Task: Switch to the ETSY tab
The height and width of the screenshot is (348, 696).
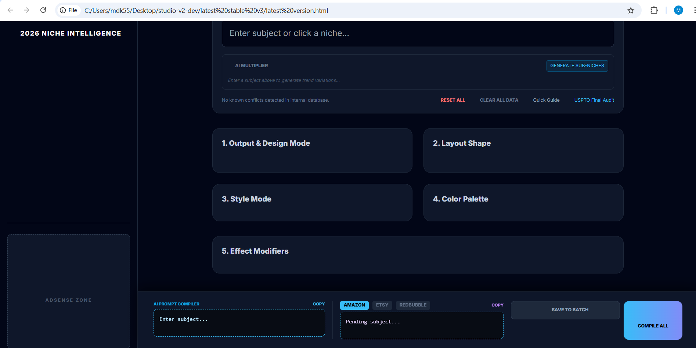Action: coord(382,305)
